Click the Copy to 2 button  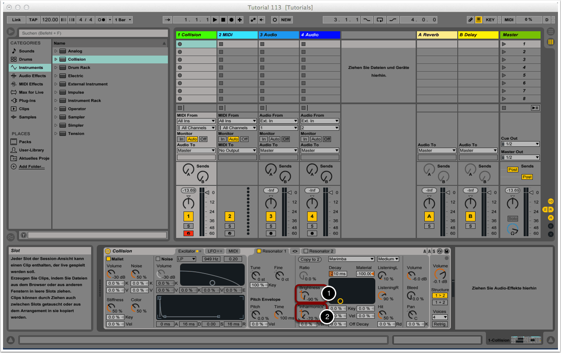point(309,259)
